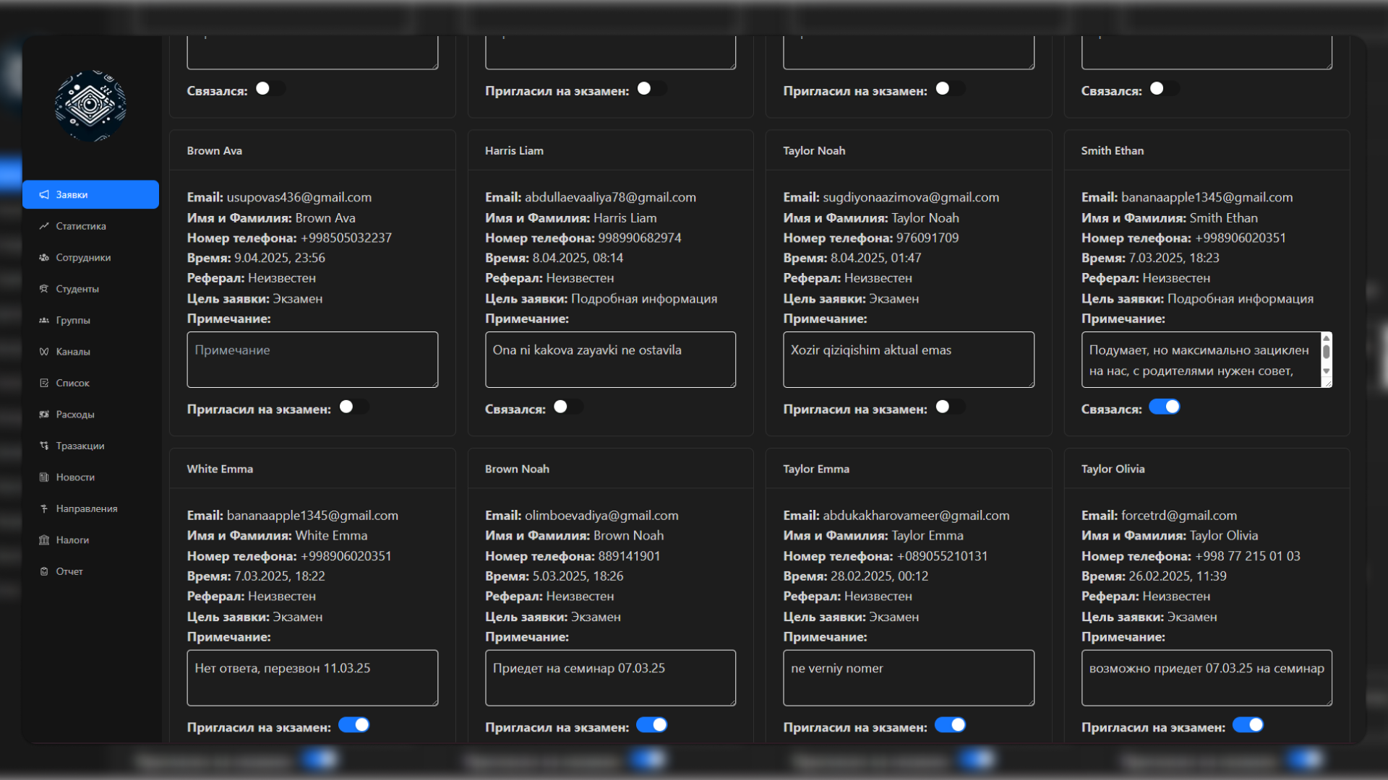Viewport: 1388px width, 780px height.
Task: Click the Отчет clipboard icon
Action: tap(44, 571)
